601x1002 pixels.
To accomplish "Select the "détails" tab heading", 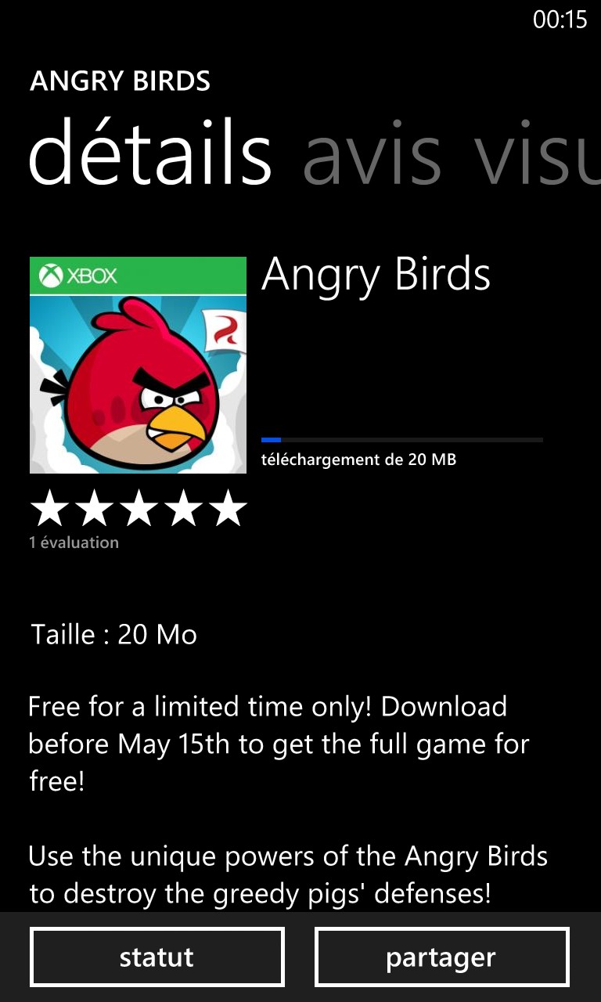I will [150, 153].
